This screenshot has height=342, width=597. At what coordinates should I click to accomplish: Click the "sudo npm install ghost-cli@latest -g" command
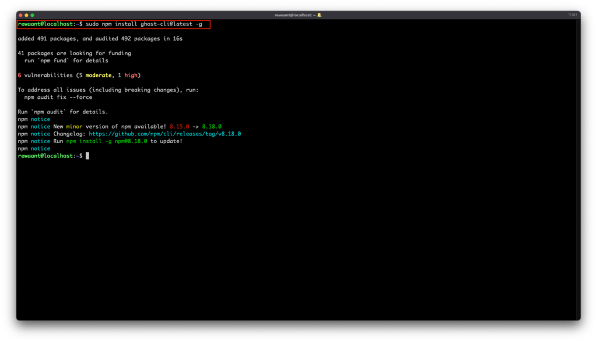pos(144,24)
